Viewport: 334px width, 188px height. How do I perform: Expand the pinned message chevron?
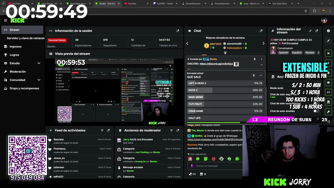point(261,65)
